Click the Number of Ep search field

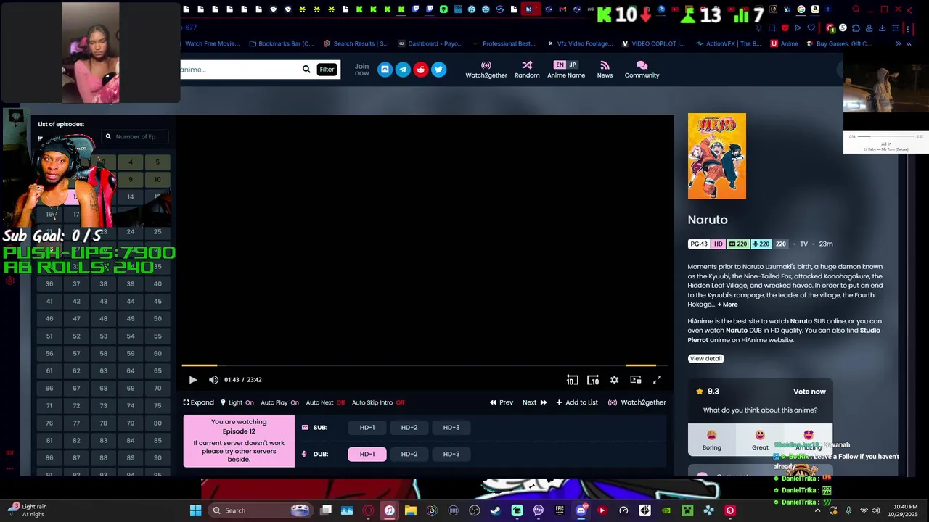136,136
